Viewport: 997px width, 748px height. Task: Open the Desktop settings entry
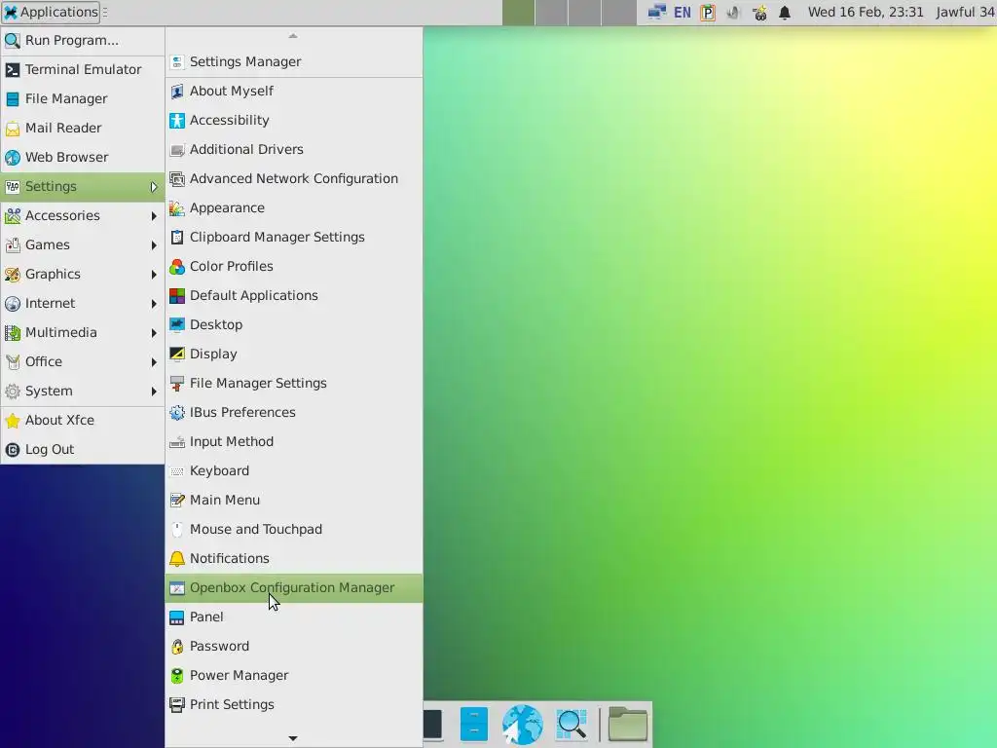click(294, 325)
